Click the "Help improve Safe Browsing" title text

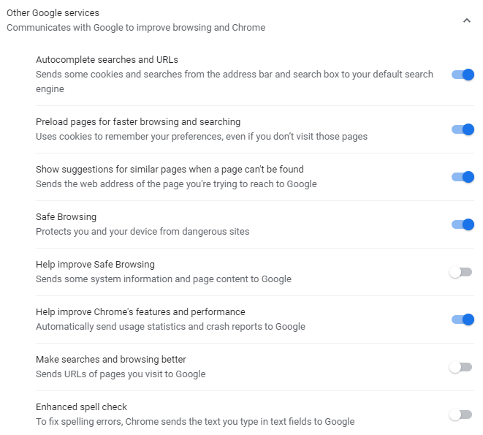point(95,265)
